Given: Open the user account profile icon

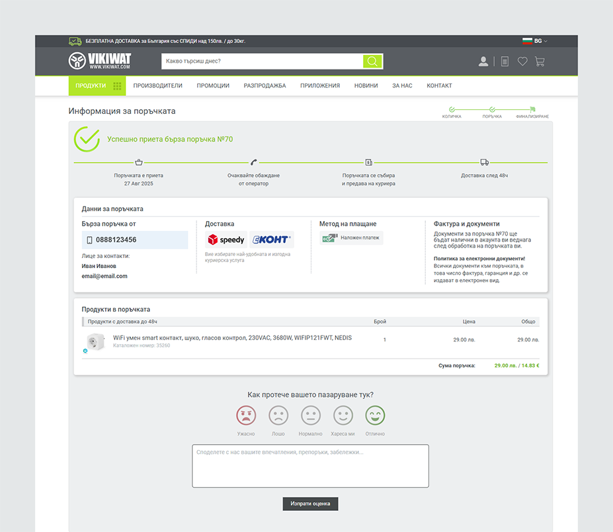Looking at the screenshot, I should point(483,62).
